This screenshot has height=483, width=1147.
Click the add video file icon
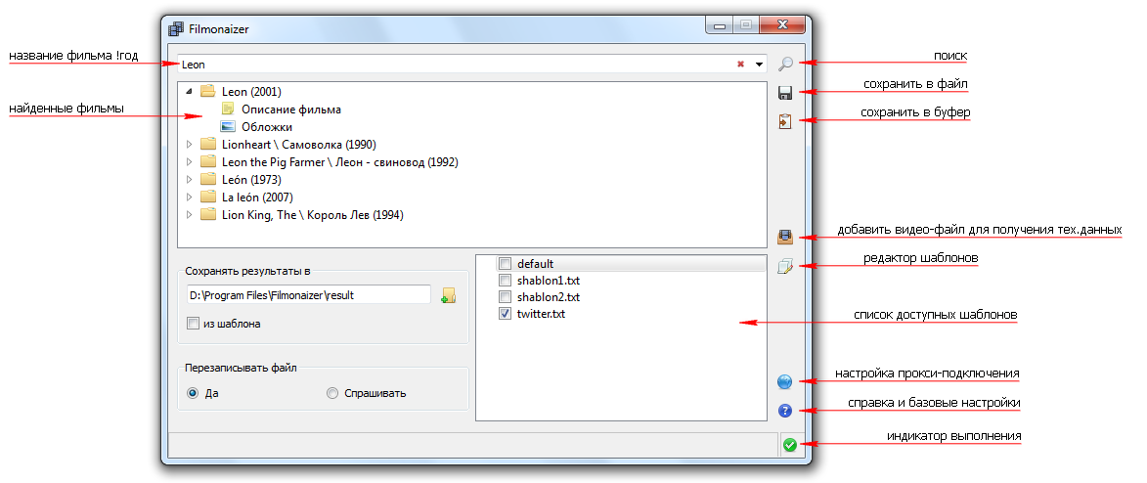(784, 237)
